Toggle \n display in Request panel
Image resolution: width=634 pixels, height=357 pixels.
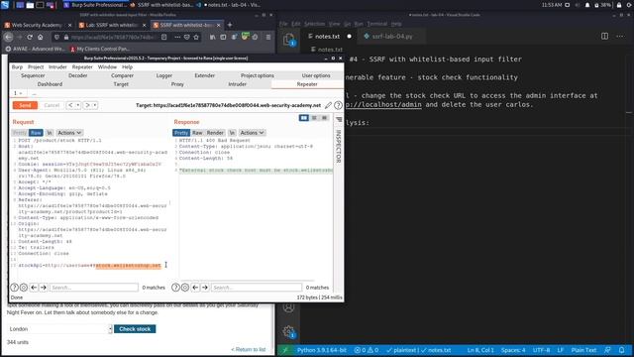[50, 133]
